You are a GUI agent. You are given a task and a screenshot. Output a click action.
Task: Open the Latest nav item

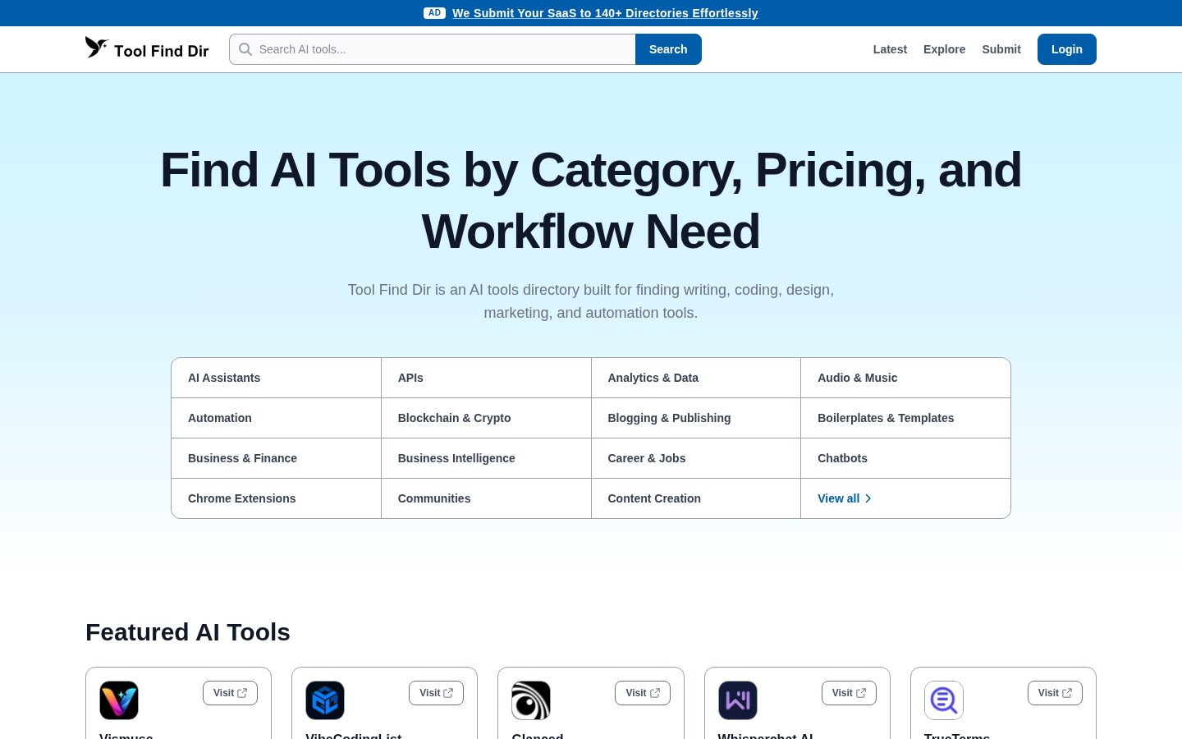[x=890, y=49]
